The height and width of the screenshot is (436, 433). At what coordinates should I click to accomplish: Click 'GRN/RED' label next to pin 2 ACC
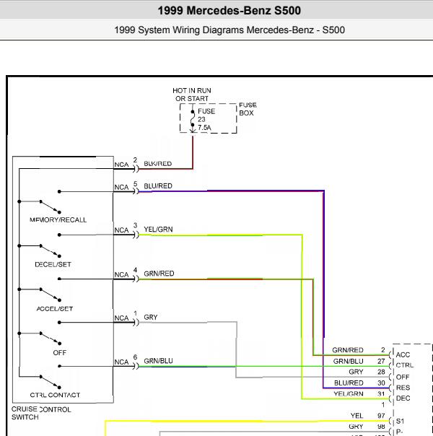348,350
